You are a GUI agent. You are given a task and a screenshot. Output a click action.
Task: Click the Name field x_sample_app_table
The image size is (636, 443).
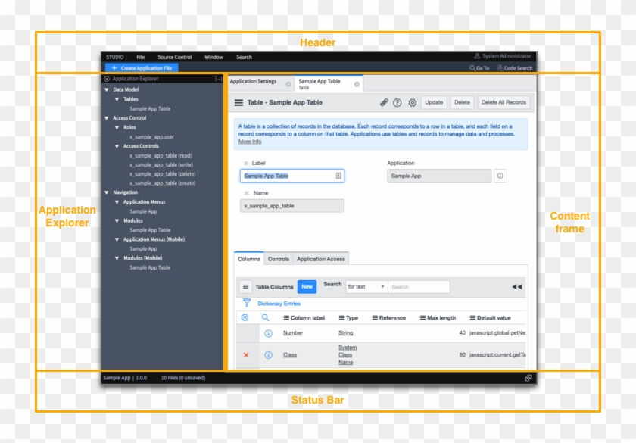tap(292, 206)
